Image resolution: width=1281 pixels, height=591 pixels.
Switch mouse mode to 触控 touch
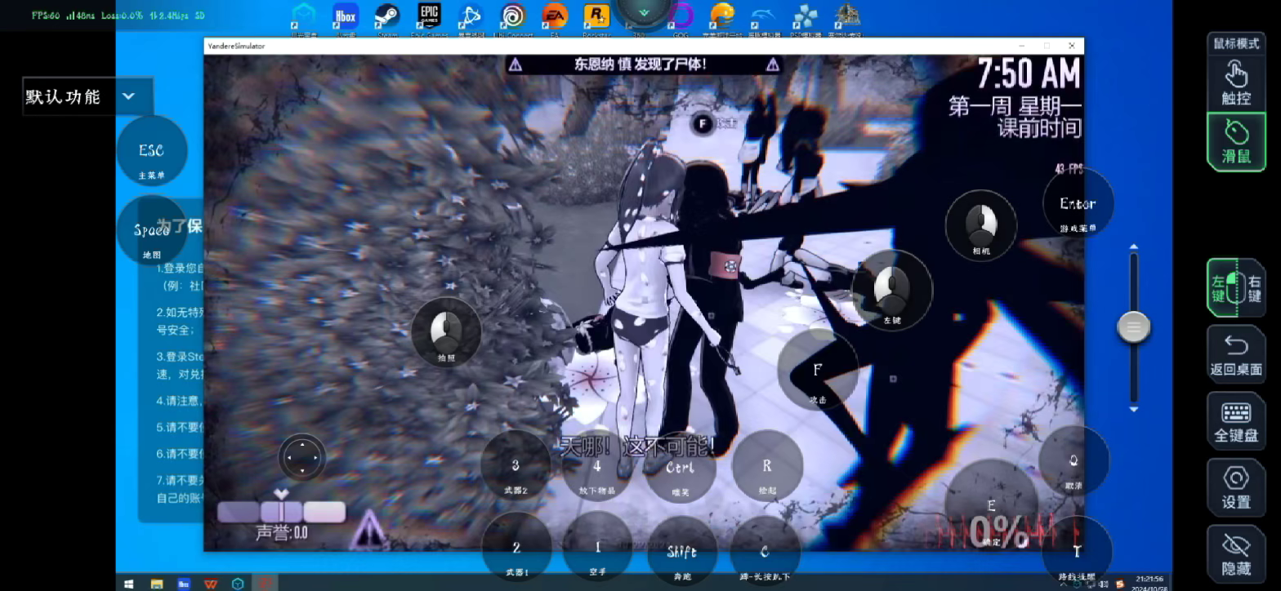coord(1236,82)
